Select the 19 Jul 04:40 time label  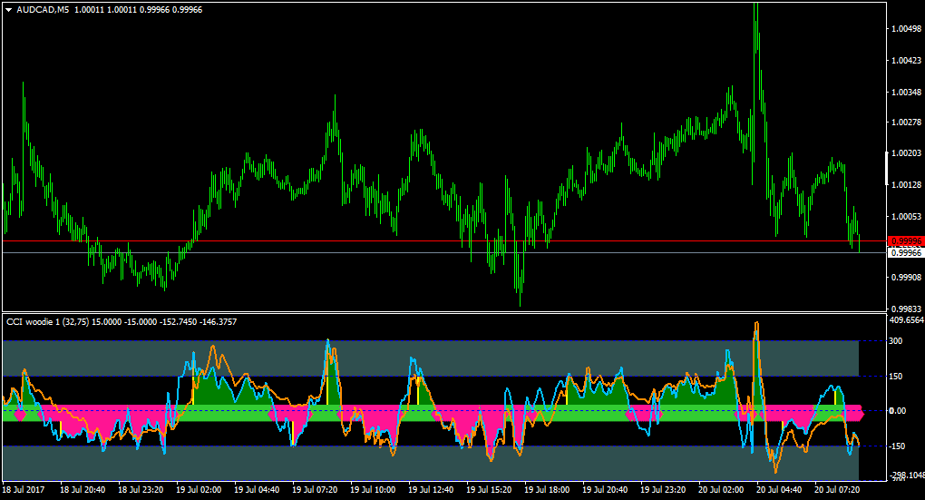257,490
